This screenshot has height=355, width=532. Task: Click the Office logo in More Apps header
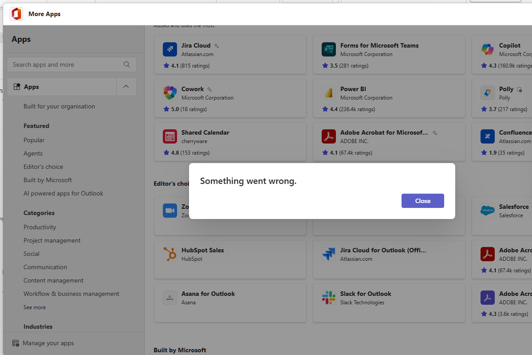coord(16,14)
